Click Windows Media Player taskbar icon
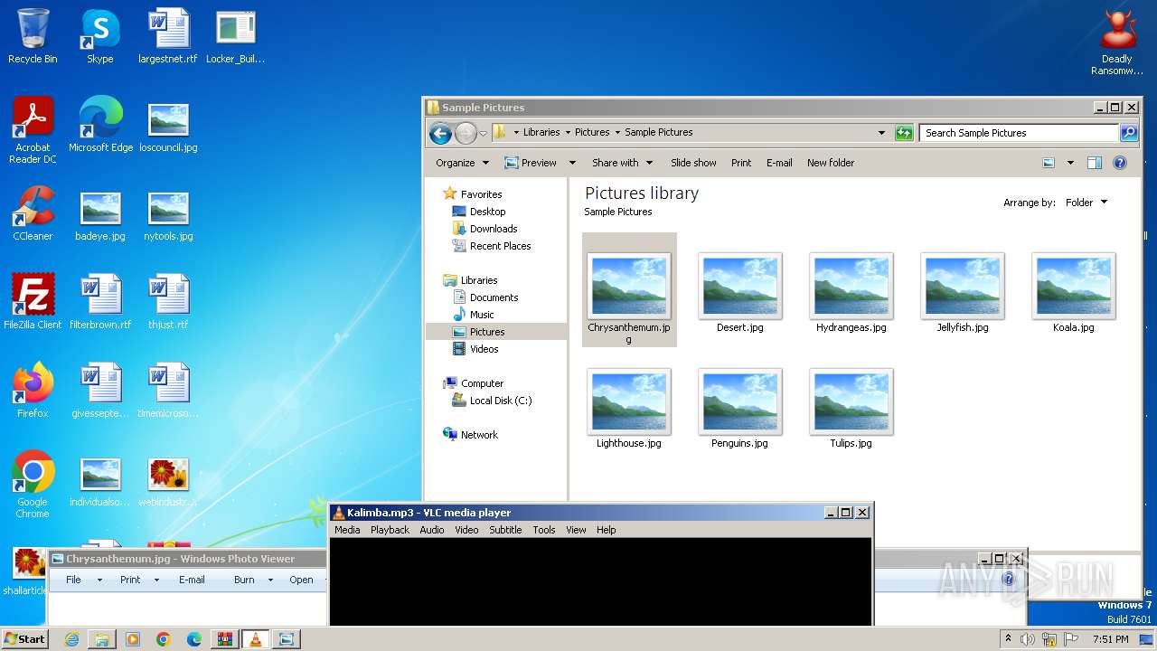The width and height of the screenshot is (1157, 651). [133, 639]
